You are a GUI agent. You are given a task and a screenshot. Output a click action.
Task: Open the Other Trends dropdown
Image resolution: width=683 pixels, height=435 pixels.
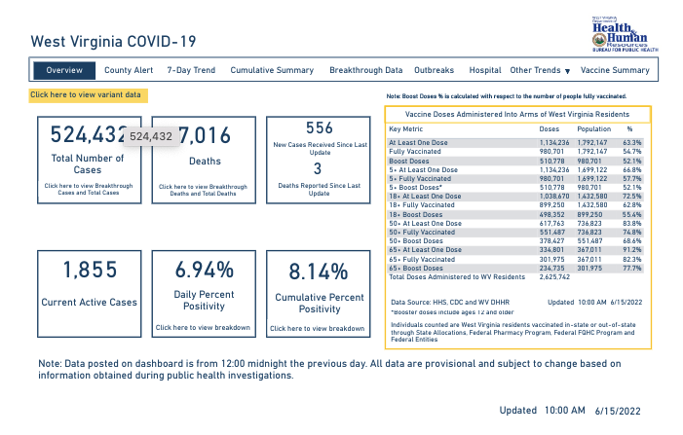coord(541,71)
